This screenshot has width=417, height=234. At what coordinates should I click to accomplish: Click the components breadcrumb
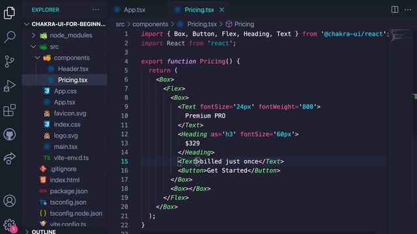[x=151, y=24]
